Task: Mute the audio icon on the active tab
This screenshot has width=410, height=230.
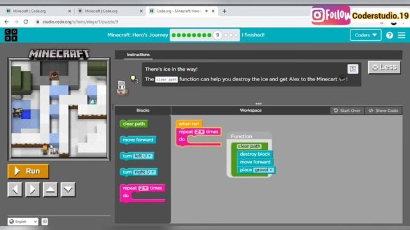Action: 206,11
